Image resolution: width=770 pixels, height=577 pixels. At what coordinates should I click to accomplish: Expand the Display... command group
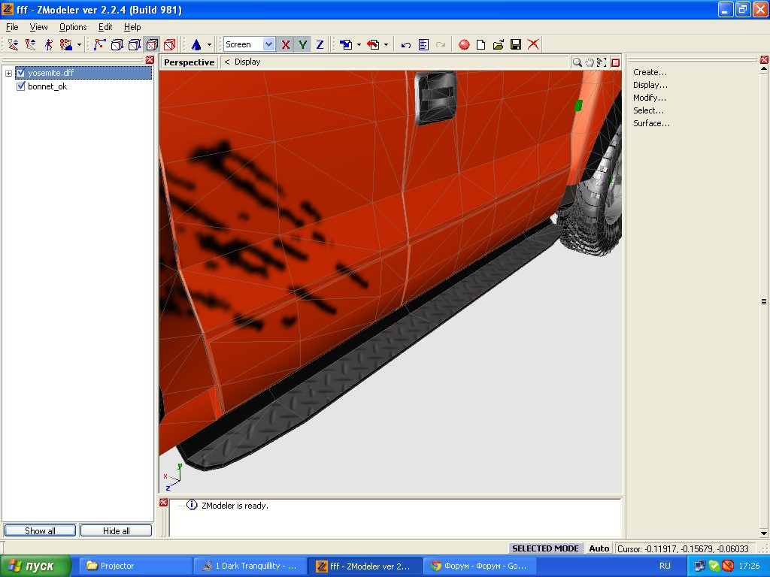[x=650, y=85]
